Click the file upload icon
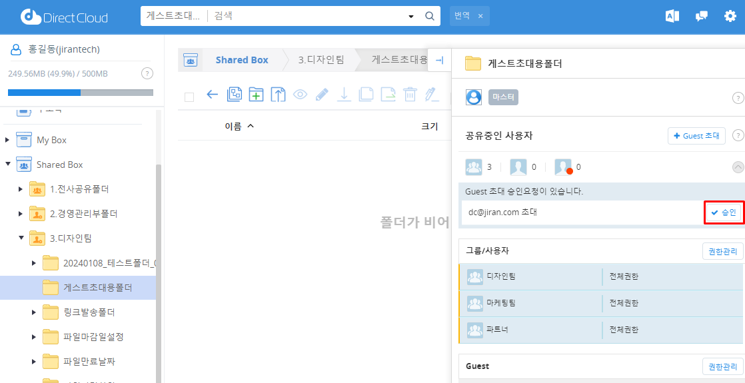This screenshot has height=383, width=745. coord(278,95)
